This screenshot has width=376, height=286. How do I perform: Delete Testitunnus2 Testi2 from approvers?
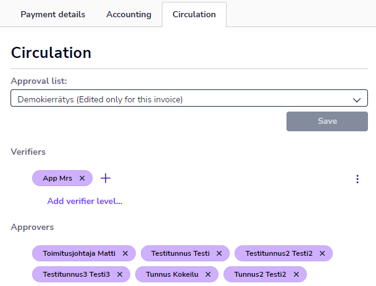point(322,253)
